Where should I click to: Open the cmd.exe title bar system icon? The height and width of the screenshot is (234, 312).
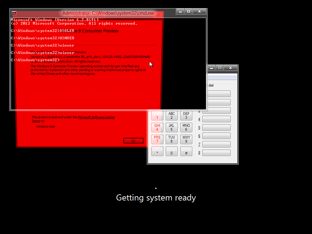14,13
